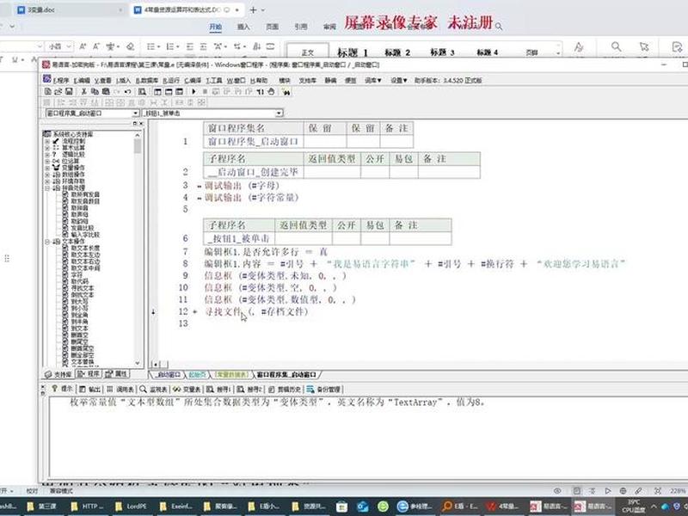Click the Open file toolbar icon
688x516 pixels.
[58, 92]
